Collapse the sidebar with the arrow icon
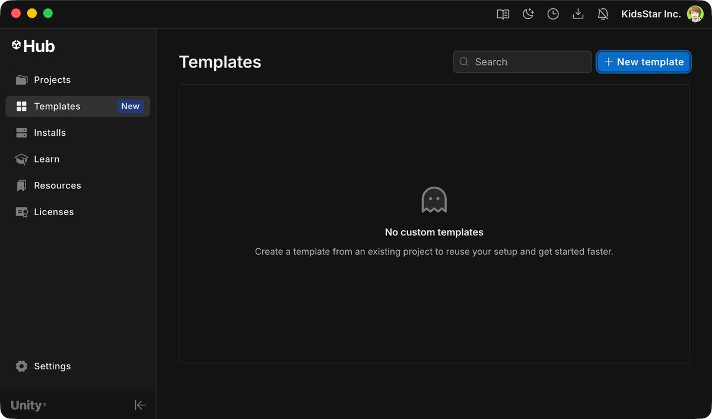The height and width of the screenshot is (419, 712). (140, 405)
